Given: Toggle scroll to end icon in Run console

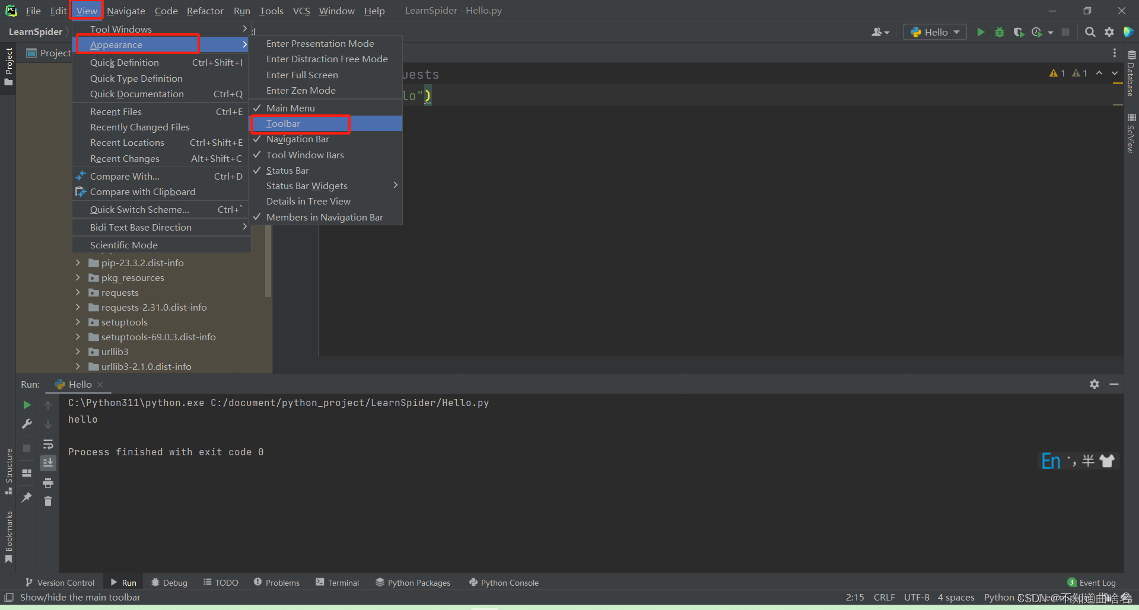Looking at the screenshot, I should [48, 462].
